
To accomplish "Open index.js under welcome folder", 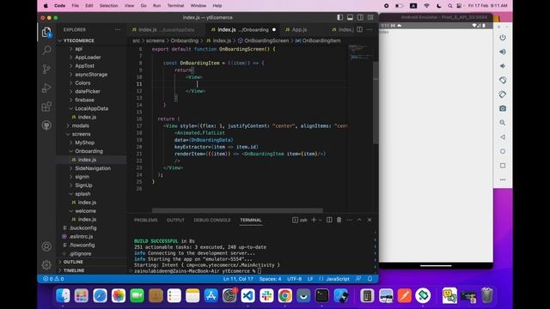I will tap(87, 220).
